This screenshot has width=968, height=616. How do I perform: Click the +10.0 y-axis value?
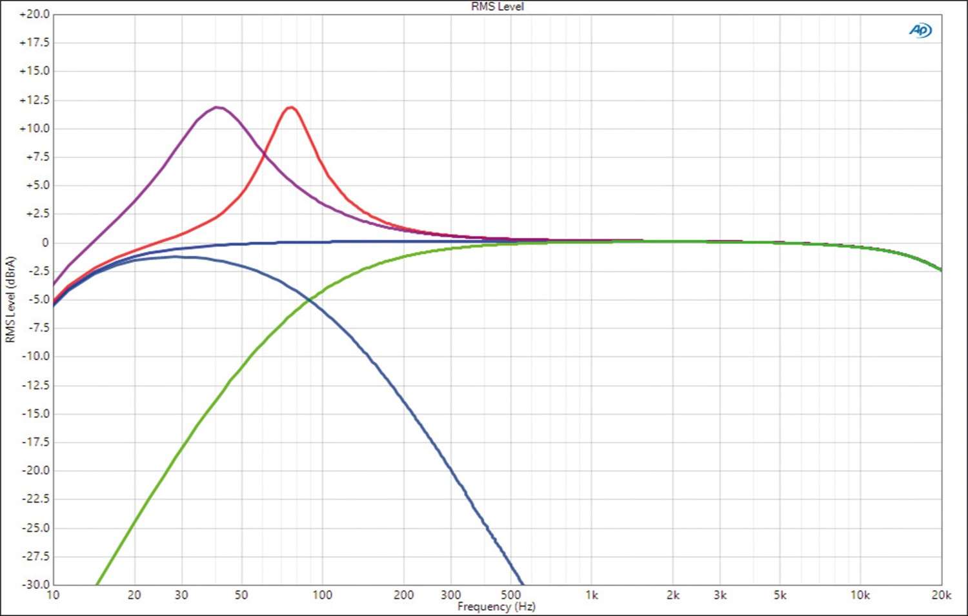pos(34,128)
